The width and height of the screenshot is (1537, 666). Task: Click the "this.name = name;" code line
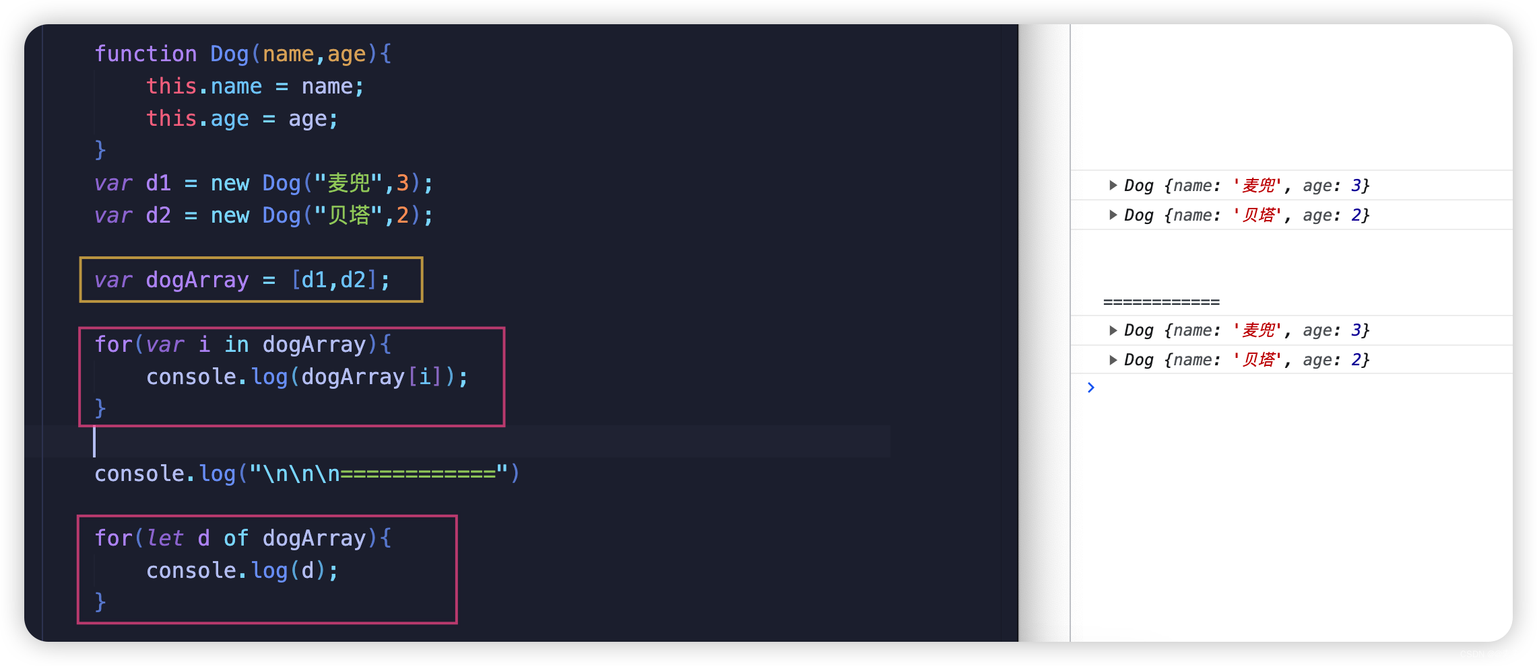[x=255, y=86]
